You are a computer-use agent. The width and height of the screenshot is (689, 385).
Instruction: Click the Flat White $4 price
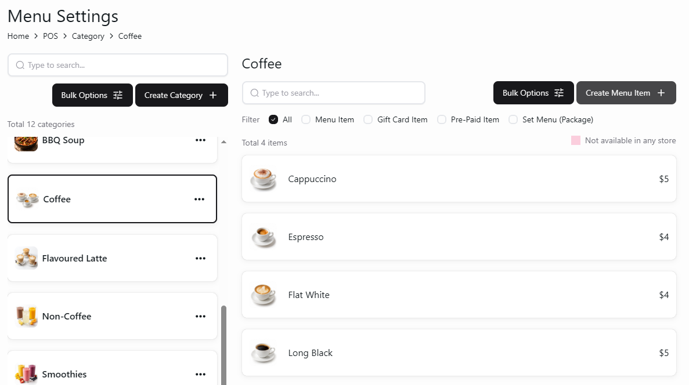(664, 295)
